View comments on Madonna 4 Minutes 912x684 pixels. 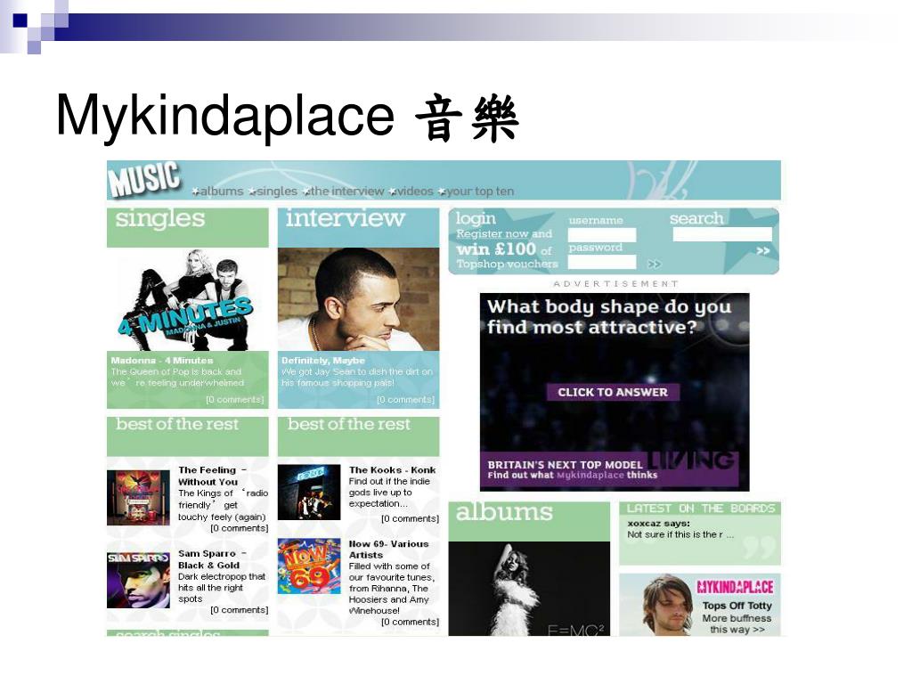(235, 400)
